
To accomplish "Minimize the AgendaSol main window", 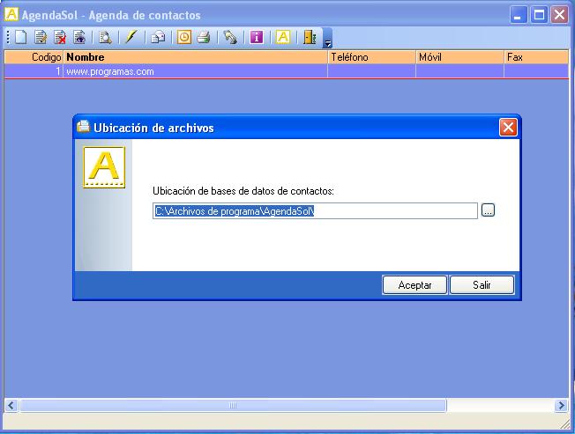I will 519,15.
